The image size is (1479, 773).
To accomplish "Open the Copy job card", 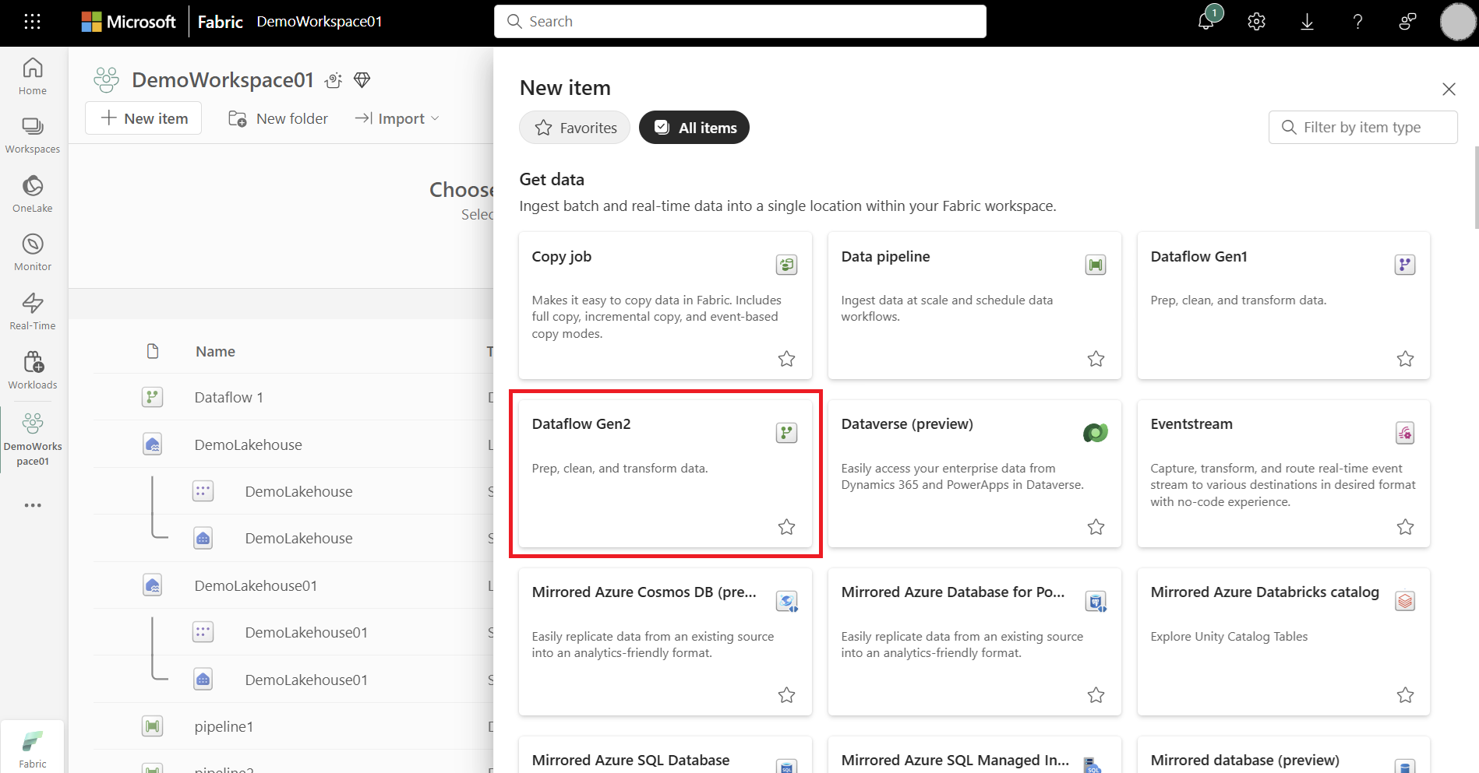I will [665, 305].
